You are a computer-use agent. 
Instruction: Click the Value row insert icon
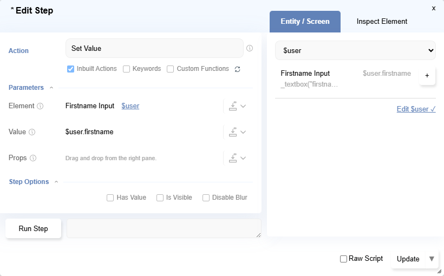pos(233,132)
